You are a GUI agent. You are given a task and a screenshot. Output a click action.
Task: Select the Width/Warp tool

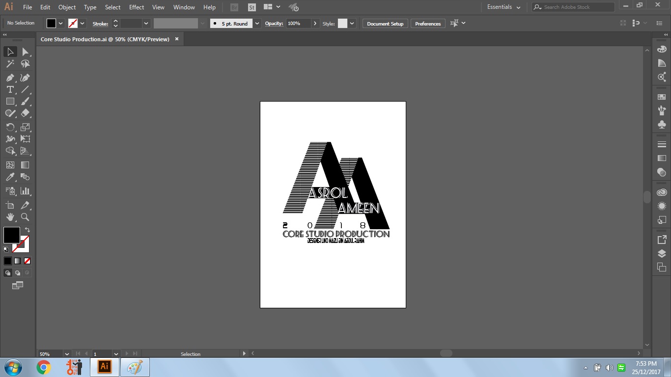pyautogui.click(x=10, y=139)
